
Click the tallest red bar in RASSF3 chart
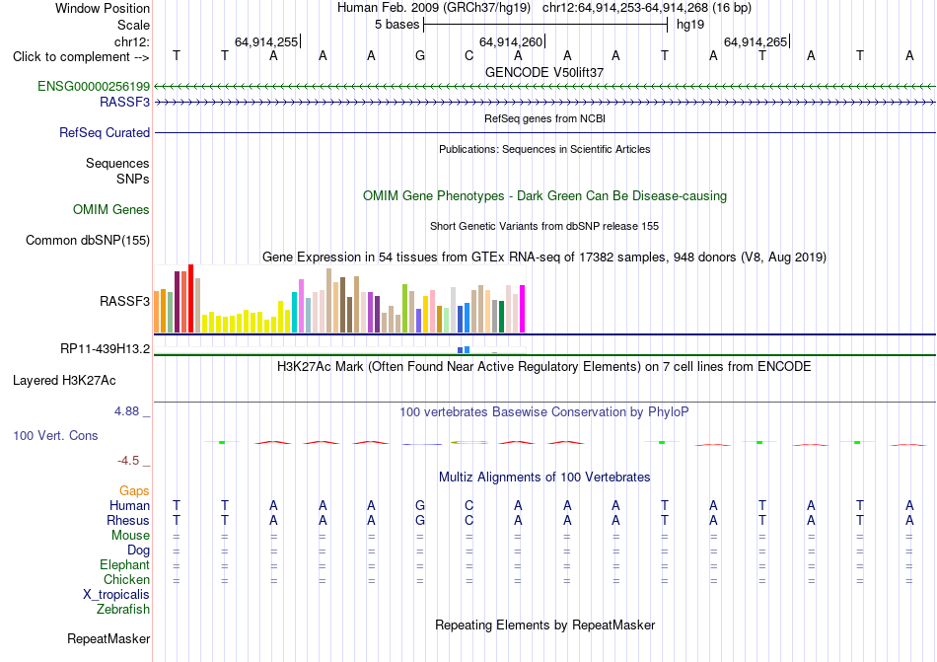(x=190, y=298)
